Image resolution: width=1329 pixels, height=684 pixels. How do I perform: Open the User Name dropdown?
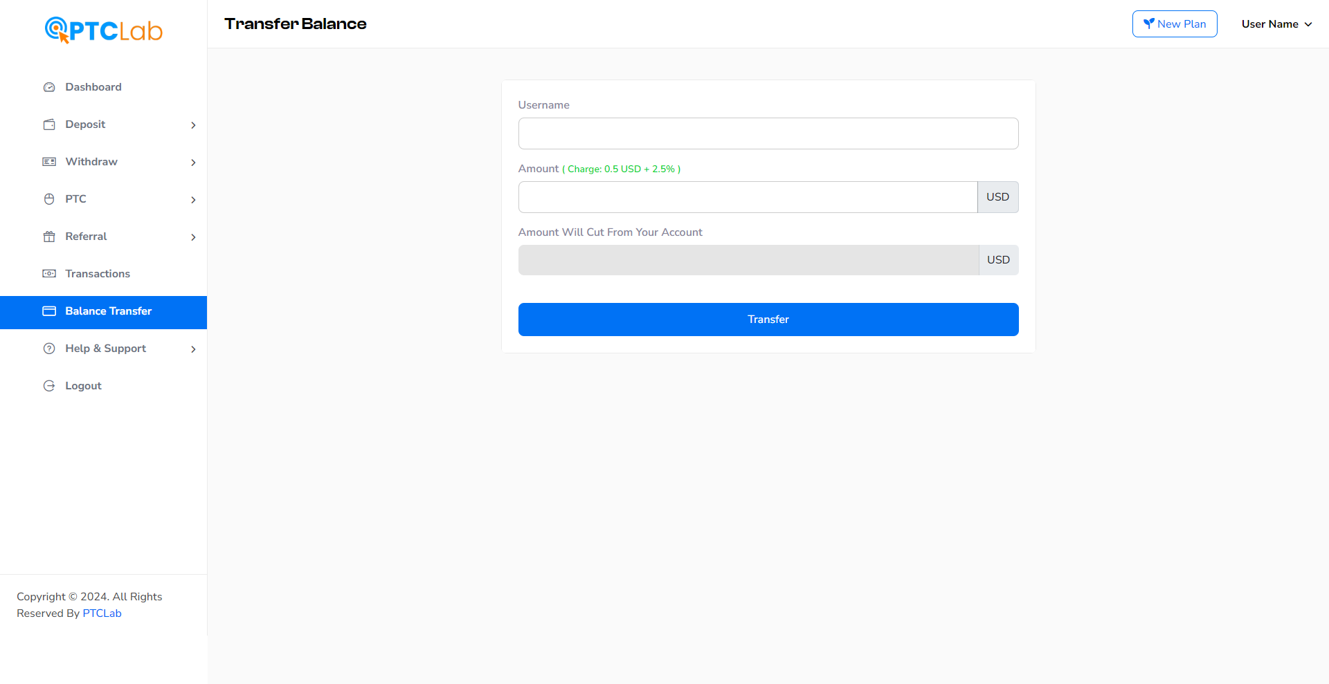tap(1276, 24)
